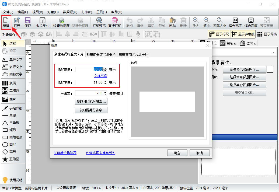Open 打印预览 print preview

click(99, 22)
